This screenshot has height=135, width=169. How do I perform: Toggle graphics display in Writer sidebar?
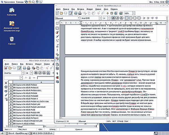coord(57,78)
